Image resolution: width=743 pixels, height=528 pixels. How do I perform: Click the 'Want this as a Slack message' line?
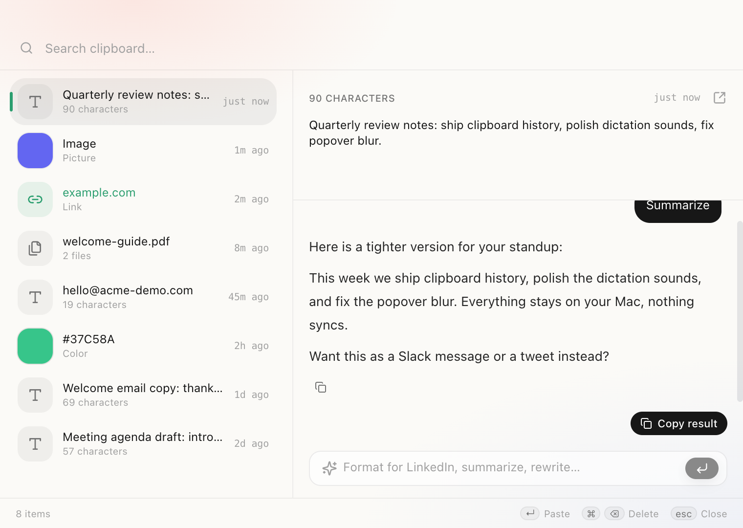459,356
